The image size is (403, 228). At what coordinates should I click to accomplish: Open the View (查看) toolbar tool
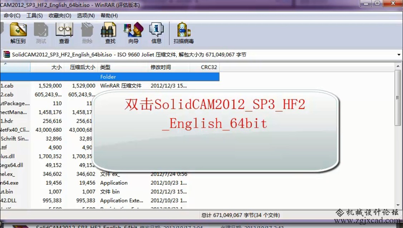[64, 33]
